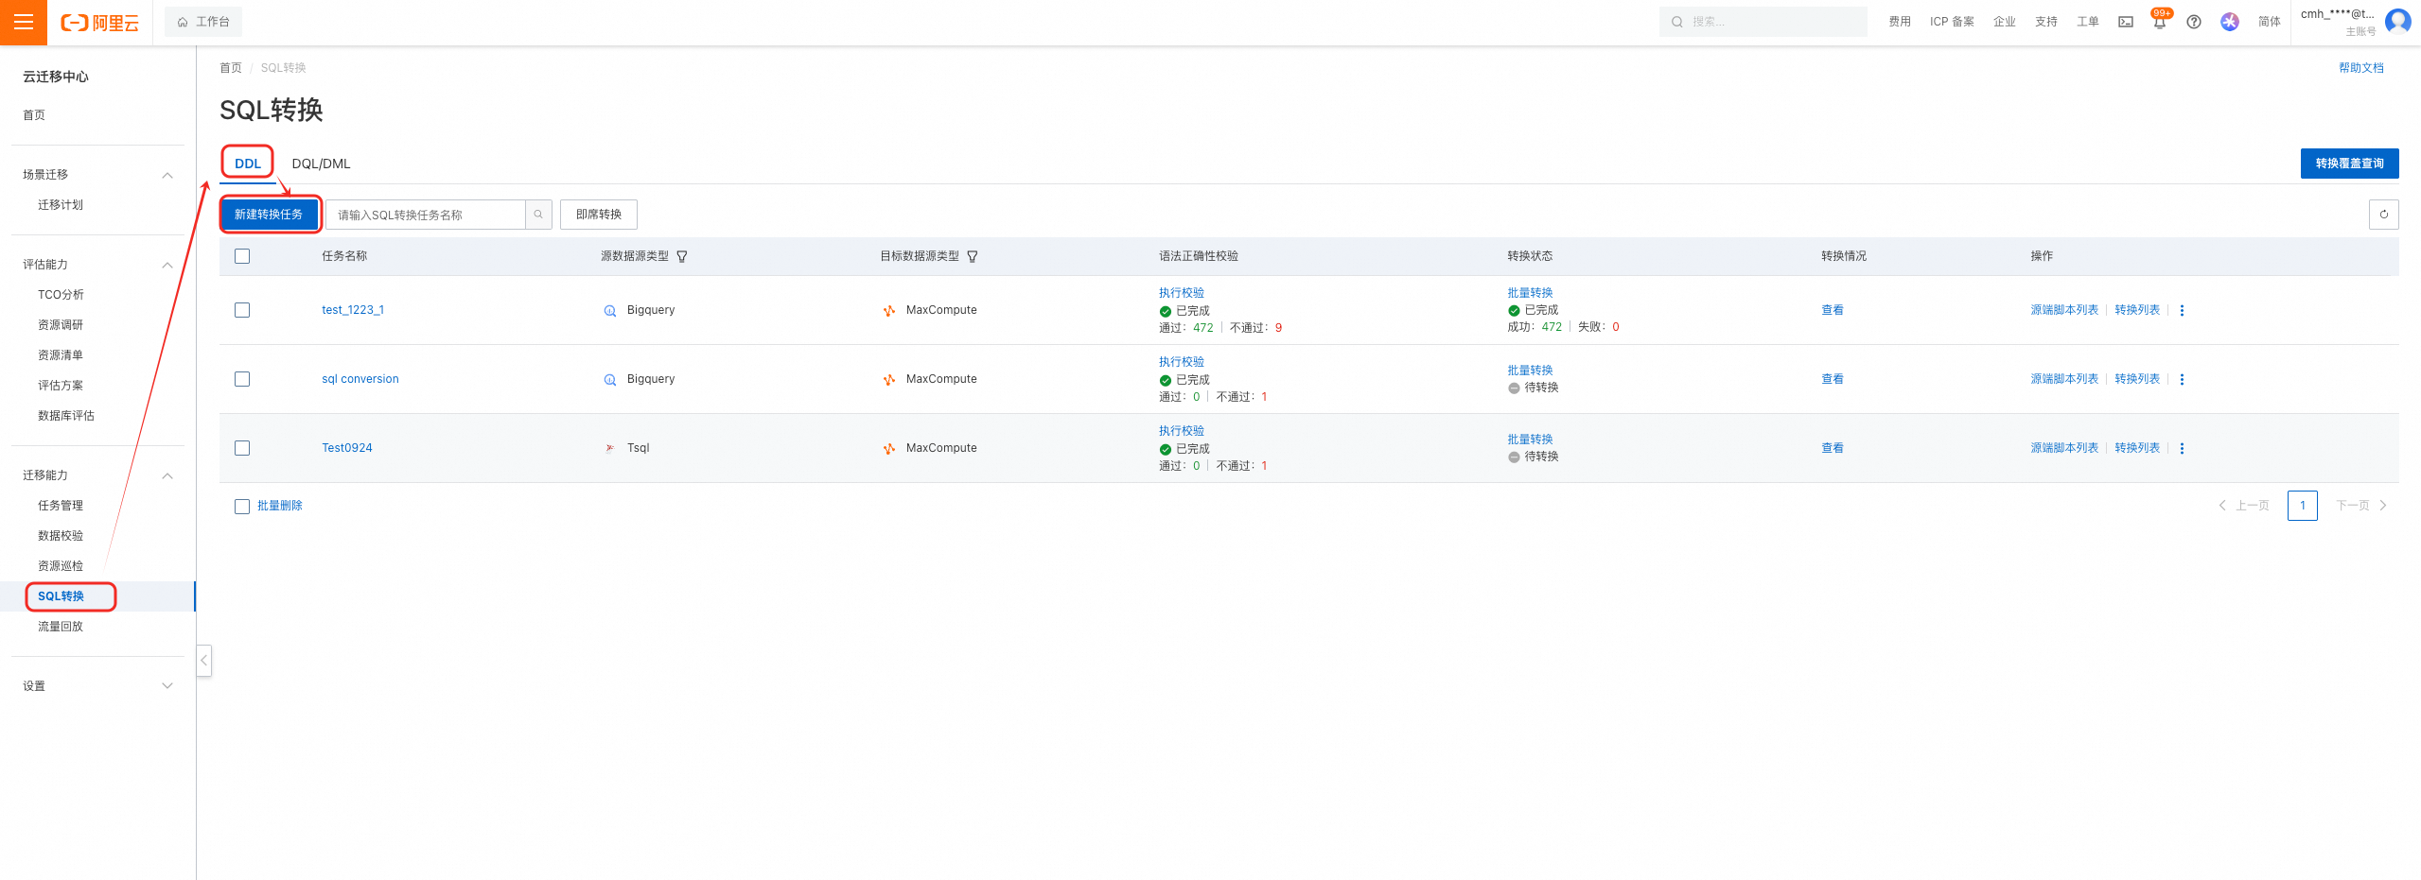This screenshot has width=2421, height=880.
Task: Open 迁移计划 in the sidebar
Action: coord(61,205)
